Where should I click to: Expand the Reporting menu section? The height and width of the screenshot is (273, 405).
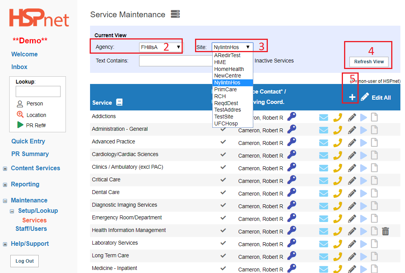pyautogui.click(x=5, y=185)
